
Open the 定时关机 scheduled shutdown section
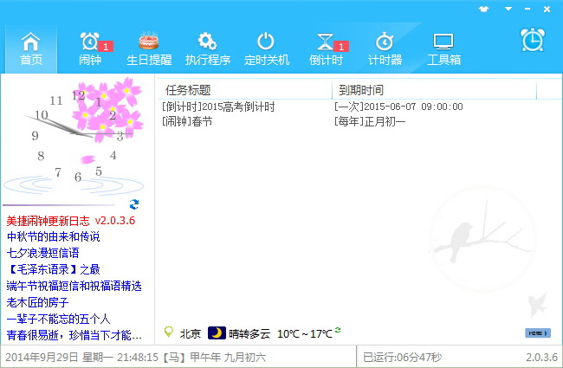pos(266,48)
